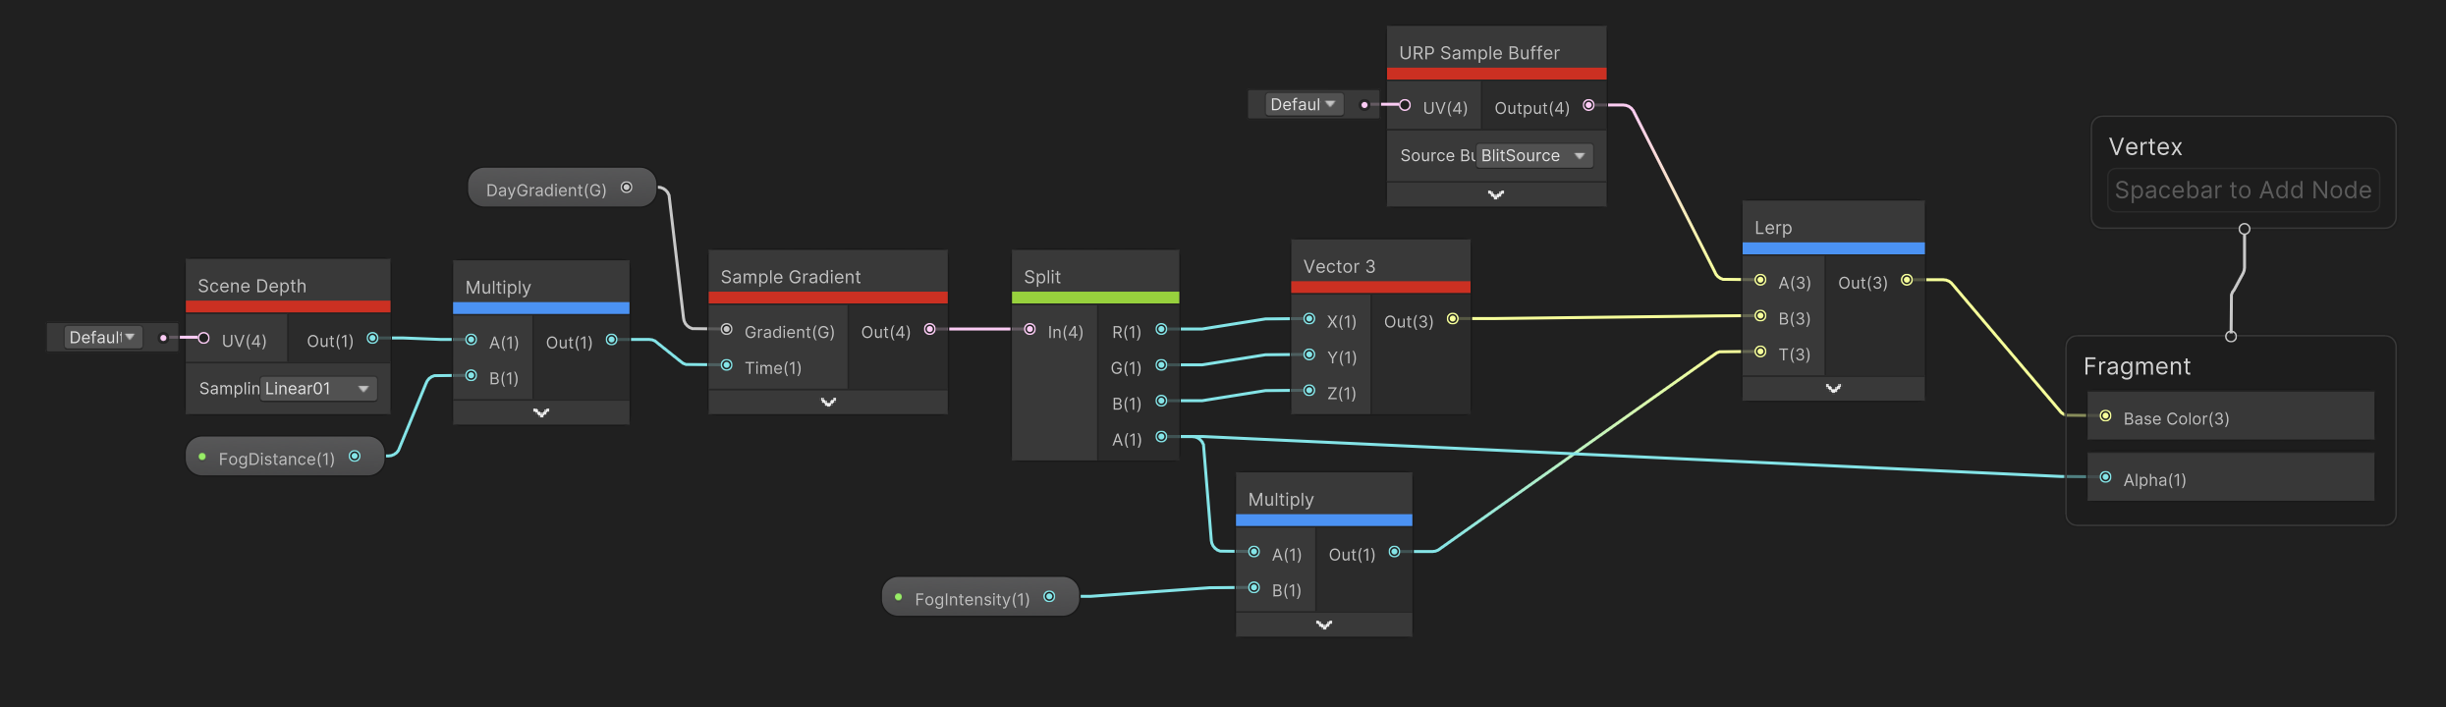The image size is (2446, 707).
Task: Collapse the URP Sample Buffer node chevron
Action: (x=1496, y=194)
